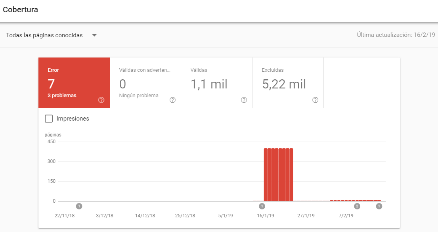The image size is (438, 232).
Task: Click the tall red bars spike in chart
Action: [x=278, y=174]
